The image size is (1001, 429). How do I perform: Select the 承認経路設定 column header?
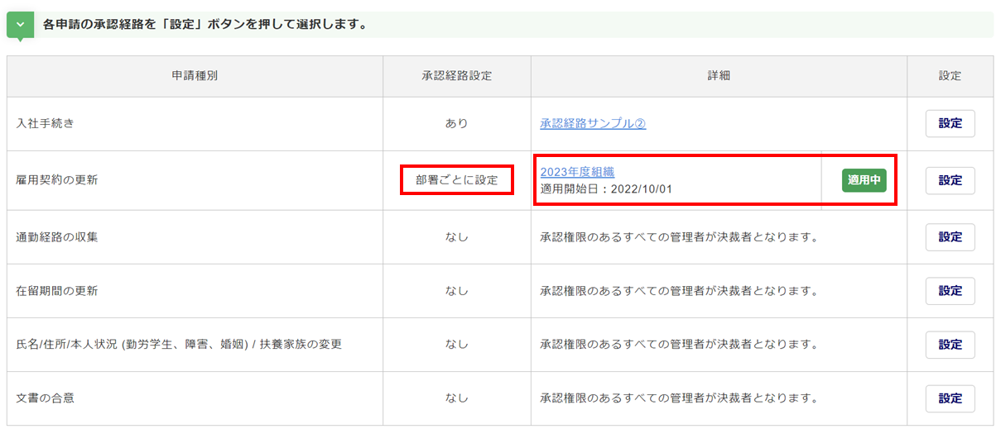click(457, 76)
